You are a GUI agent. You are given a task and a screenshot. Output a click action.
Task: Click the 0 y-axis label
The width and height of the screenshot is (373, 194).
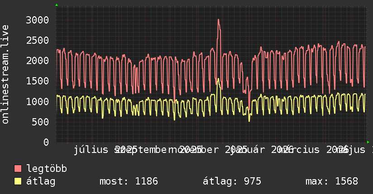tap(46, 142)
